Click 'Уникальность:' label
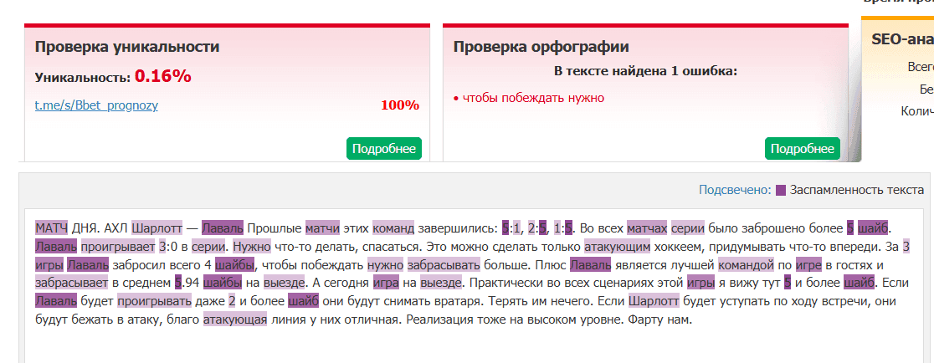The height and width of the screenshot is (363, 934). 82,77
